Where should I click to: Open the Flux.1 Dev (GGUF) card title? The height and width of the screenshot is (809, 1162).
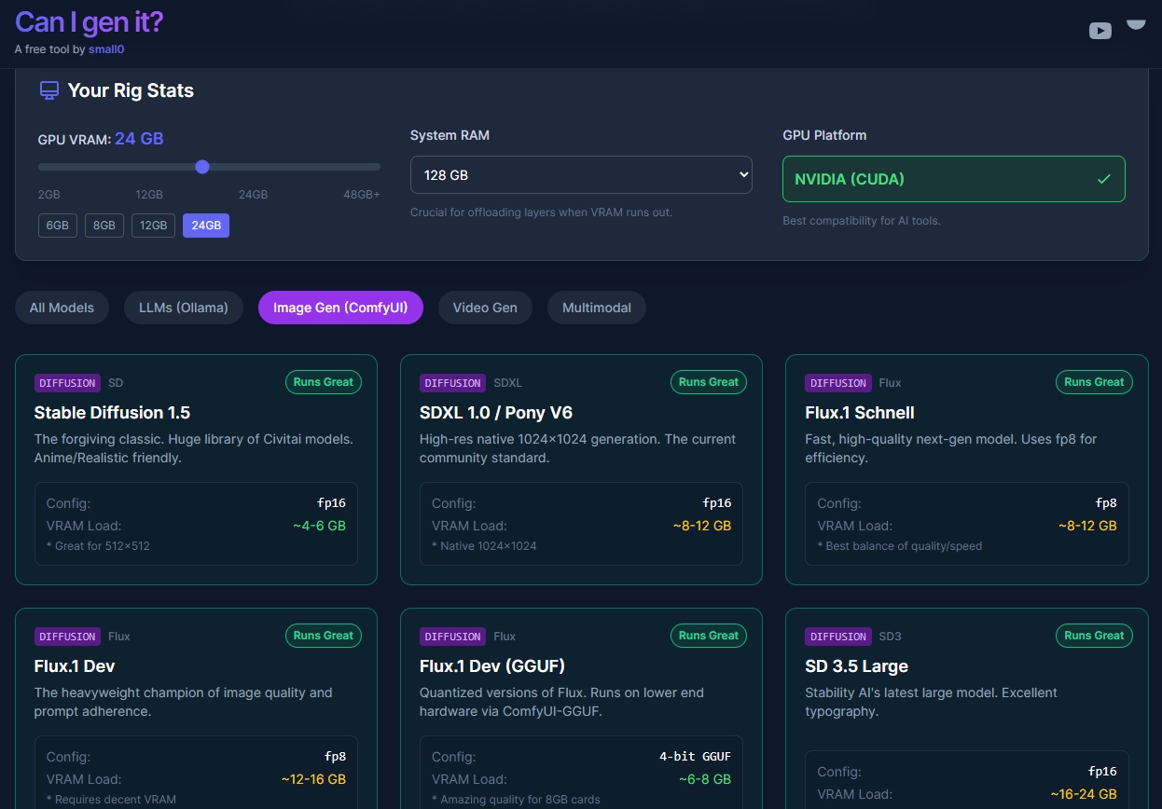pos(492,666)
